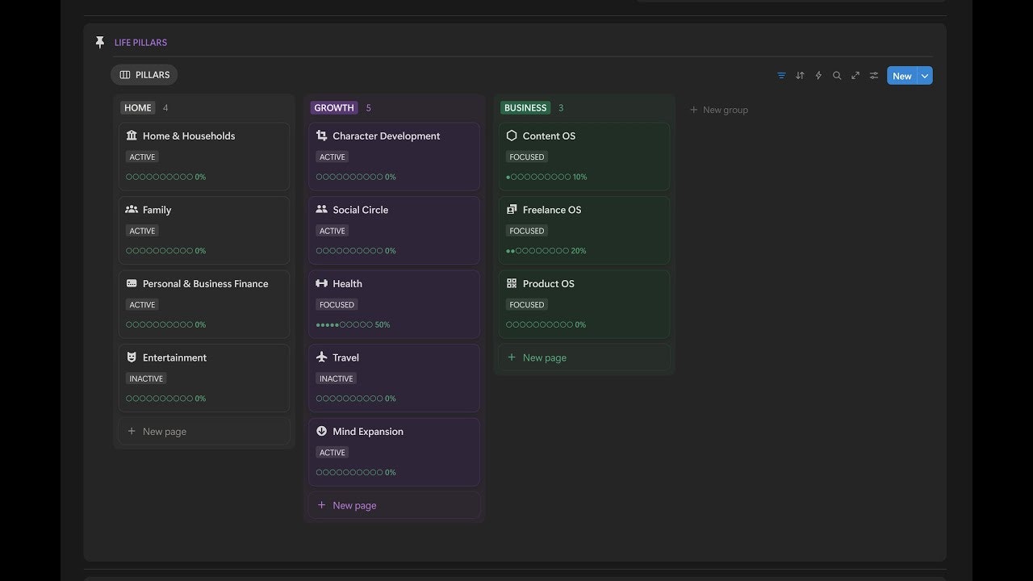This screenshot has height=581, width=1033.
Task: Click the airplane icon on the Travel card
Action: click(321, 357)
